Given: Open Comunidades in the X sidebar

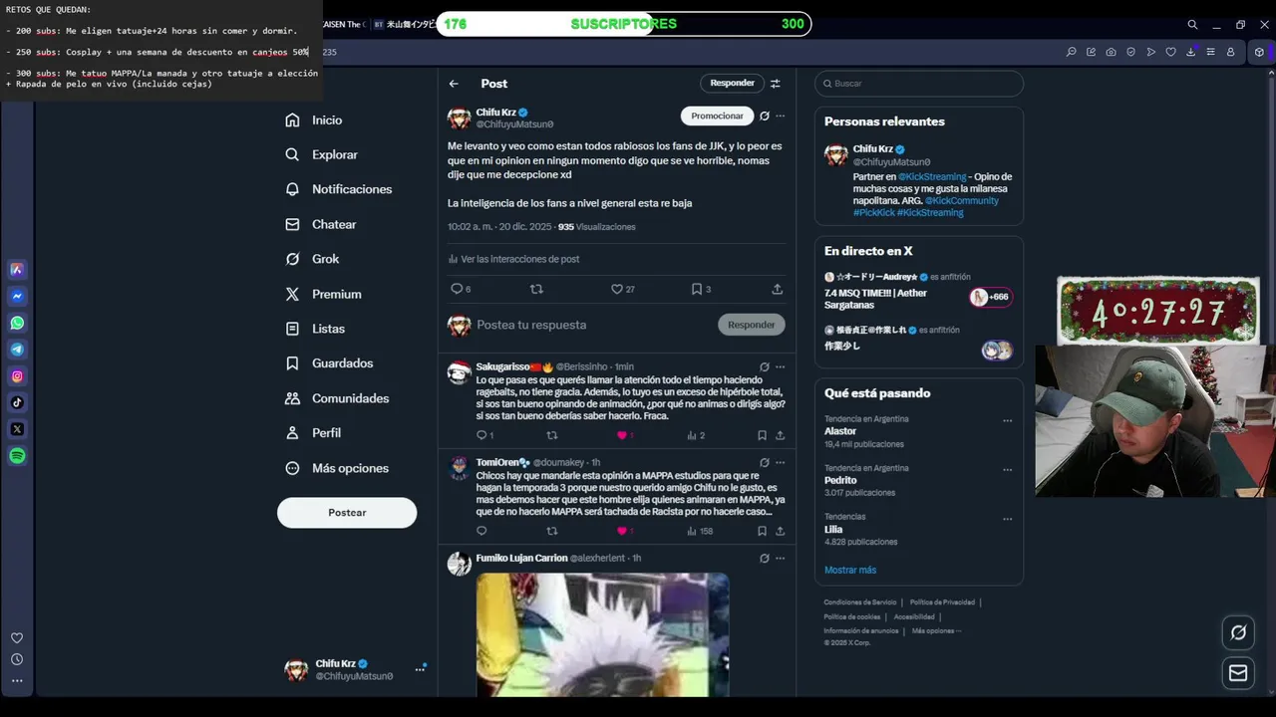Looking at the screenshot, I should (337, 398).
